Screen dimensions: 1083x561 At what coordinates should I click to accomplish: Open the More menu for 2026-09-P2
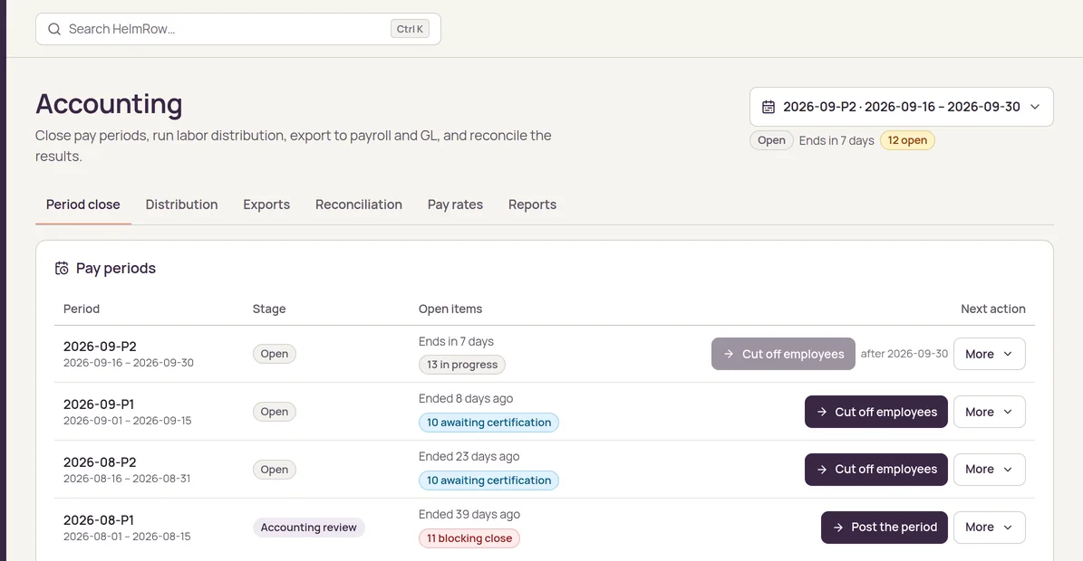click(989, 354)
